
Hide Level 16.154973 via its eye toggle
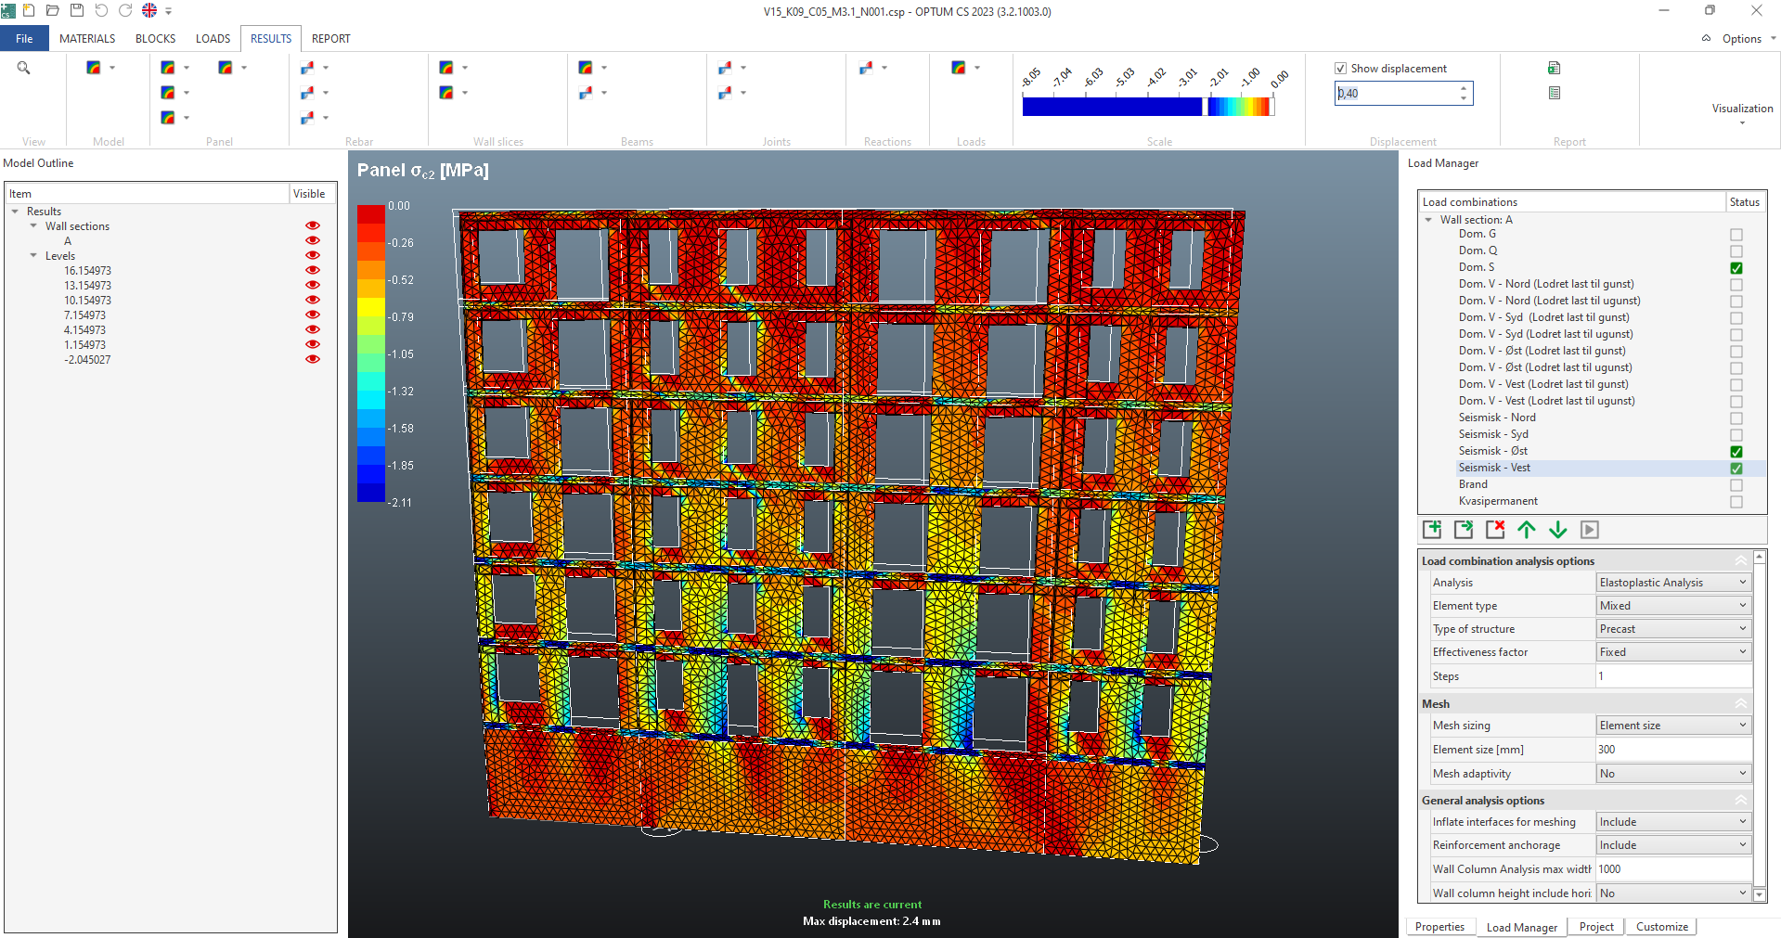click(x=312, y=270)
